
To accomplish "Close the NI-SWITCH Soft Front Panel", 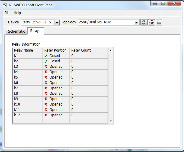I will click(x=174, y=4).
